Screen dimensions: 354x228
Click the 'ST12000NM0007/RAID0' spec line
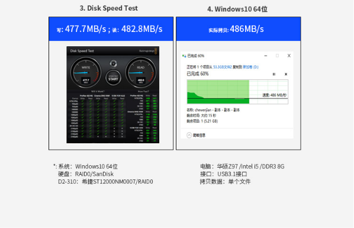tap(105, 182)
